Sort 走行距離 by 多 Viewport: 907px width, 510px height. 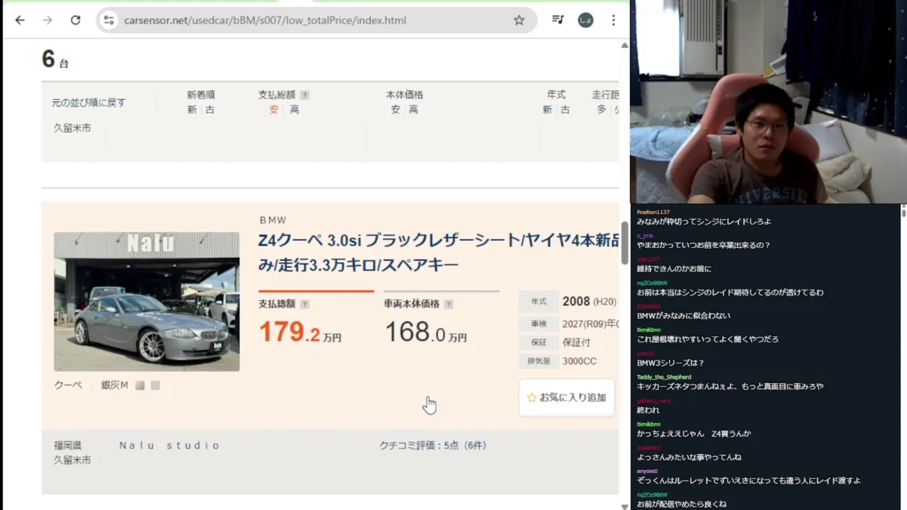click(x=601, y=110)
